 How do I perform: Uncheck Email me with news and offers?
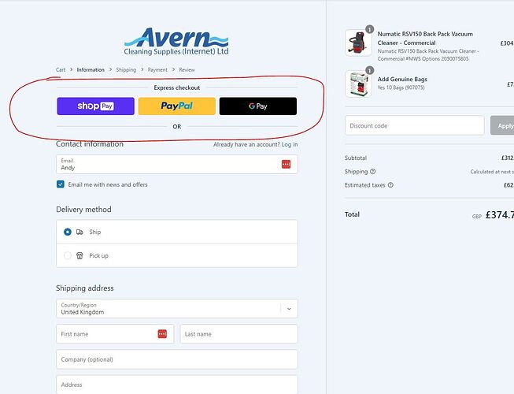(x=61, y=184)
